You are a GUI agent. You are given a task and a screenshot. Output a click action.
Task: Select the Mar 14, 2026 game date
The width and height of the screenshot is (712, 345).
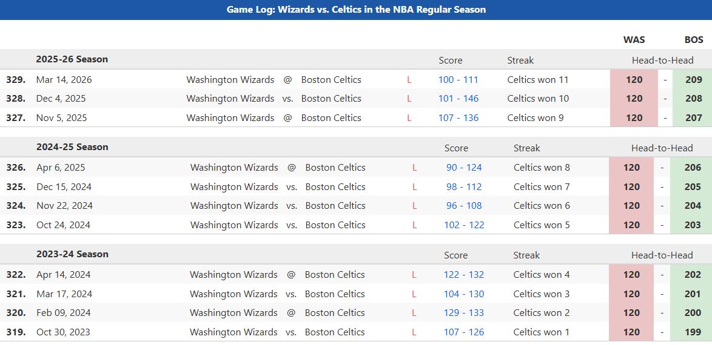tap(64, 80)
